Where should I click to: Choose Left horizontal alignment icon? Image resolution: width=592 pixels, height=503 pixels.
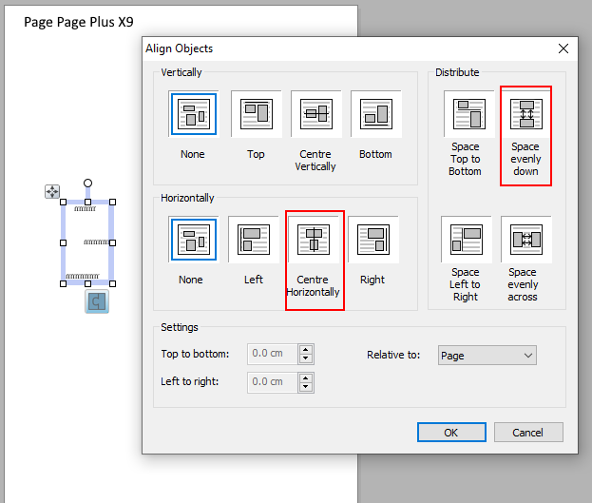(254, 240)
